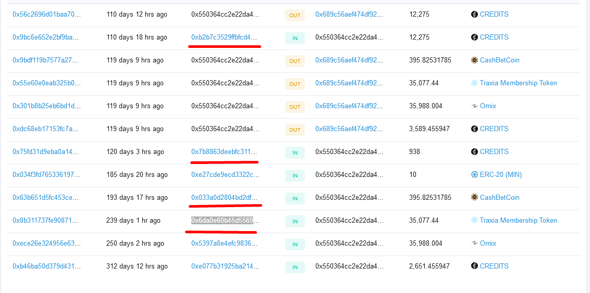The height and width of the screenshot is (293, 590).
Task: Click the OUT badge in the 110 days 12 hrs row
Action: 294,16
